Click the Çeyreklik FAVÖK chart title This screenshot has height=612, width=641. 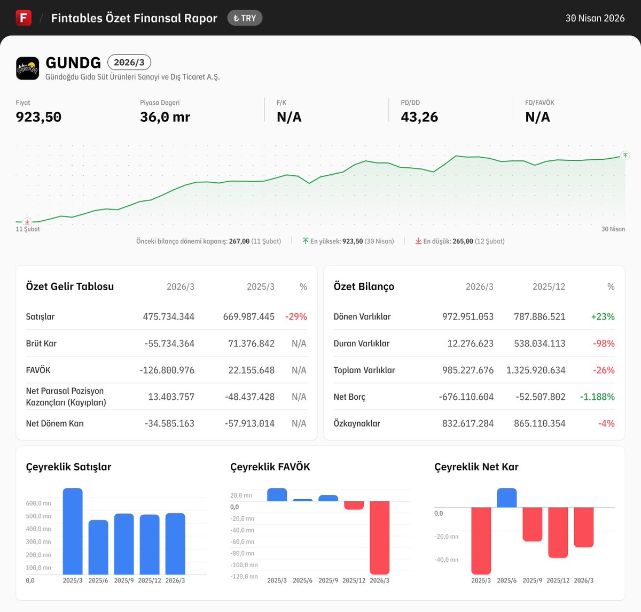click(x=270, y=467)
